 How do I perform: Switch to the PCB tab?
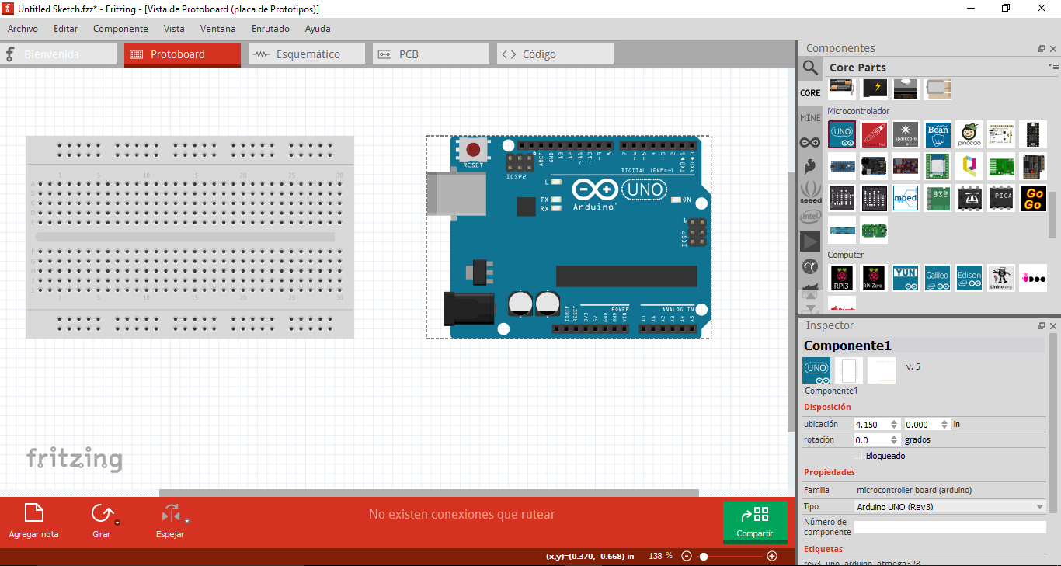tap(431, 54)
